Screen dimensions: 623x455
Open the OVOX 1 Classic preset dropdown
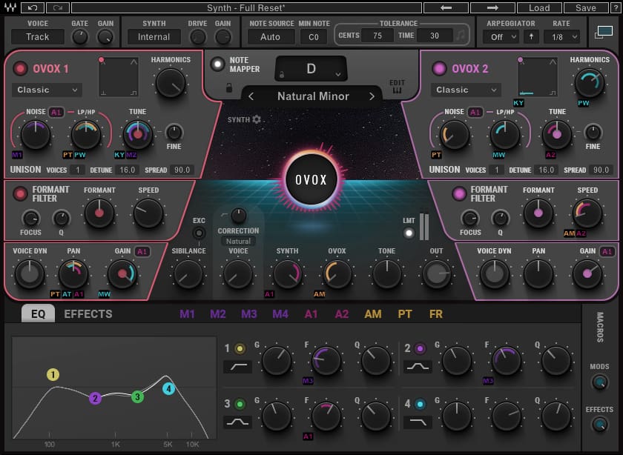(46, 90)
